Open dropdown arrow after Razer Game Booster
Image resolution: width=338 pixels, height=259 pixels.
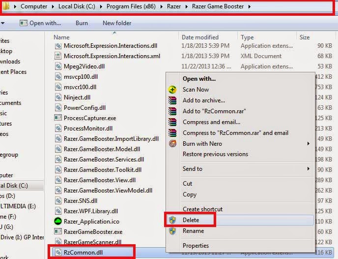point(250,6)
